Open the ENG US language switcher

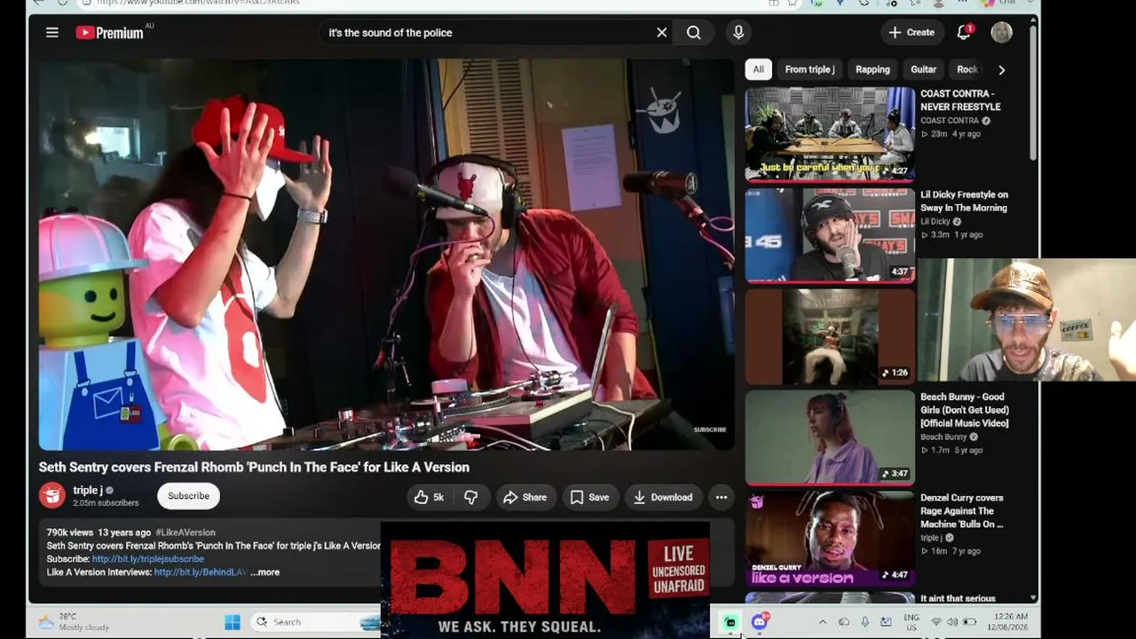[911, 621]
